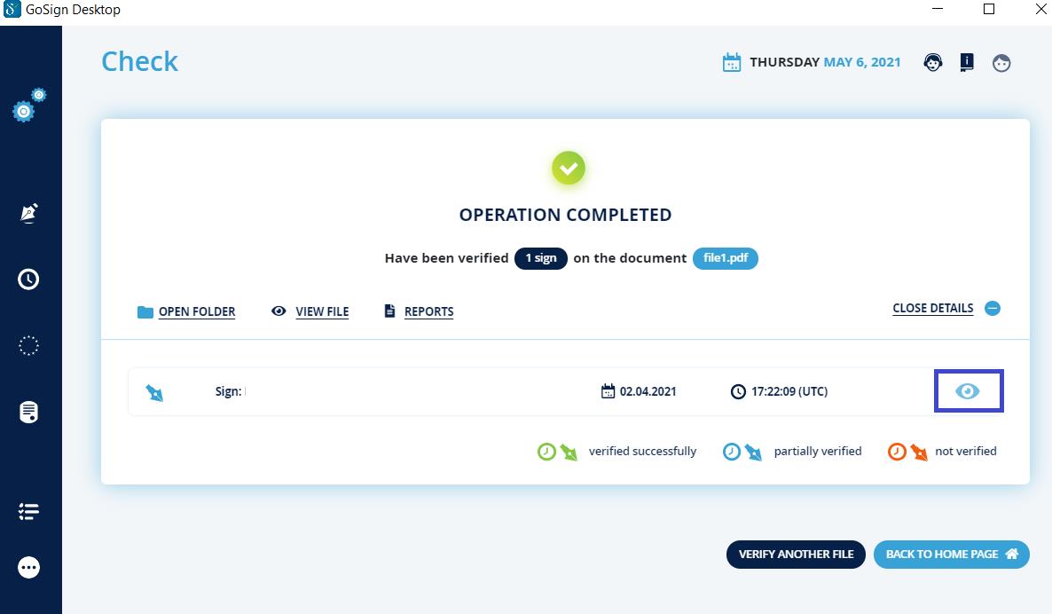Screen dimensions: 1052x614
Task: Open the clock timestamp tool in sidebar
Action: (x=28, y=279)
